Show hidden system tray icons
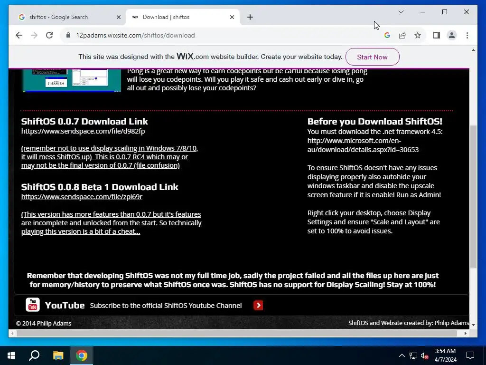 click(x=402, y=355)
